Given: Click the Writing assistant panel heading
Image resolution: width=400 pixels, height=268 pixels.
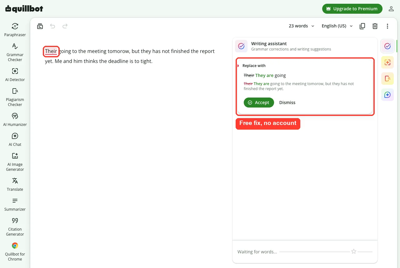Looking at the screenshot, I should point(269,44).
